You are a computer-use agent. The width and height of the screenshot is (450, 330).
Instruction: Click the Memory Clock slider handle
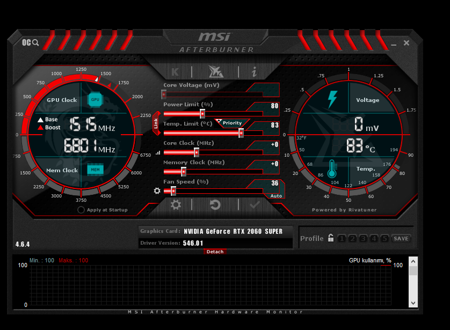184,172
